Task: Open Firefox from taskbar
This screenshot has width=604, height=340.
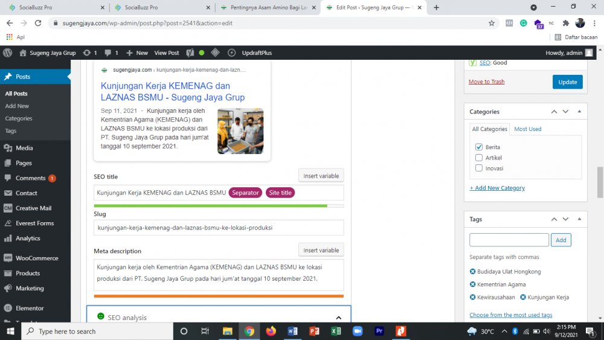Action: (x=271, y=331)
